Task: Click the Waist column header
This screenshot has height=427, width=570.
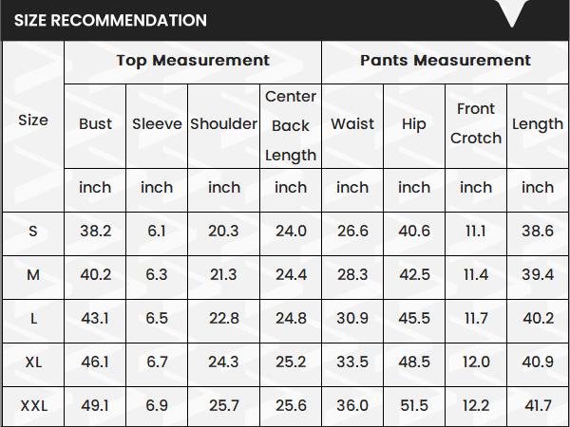Action: 352,124
